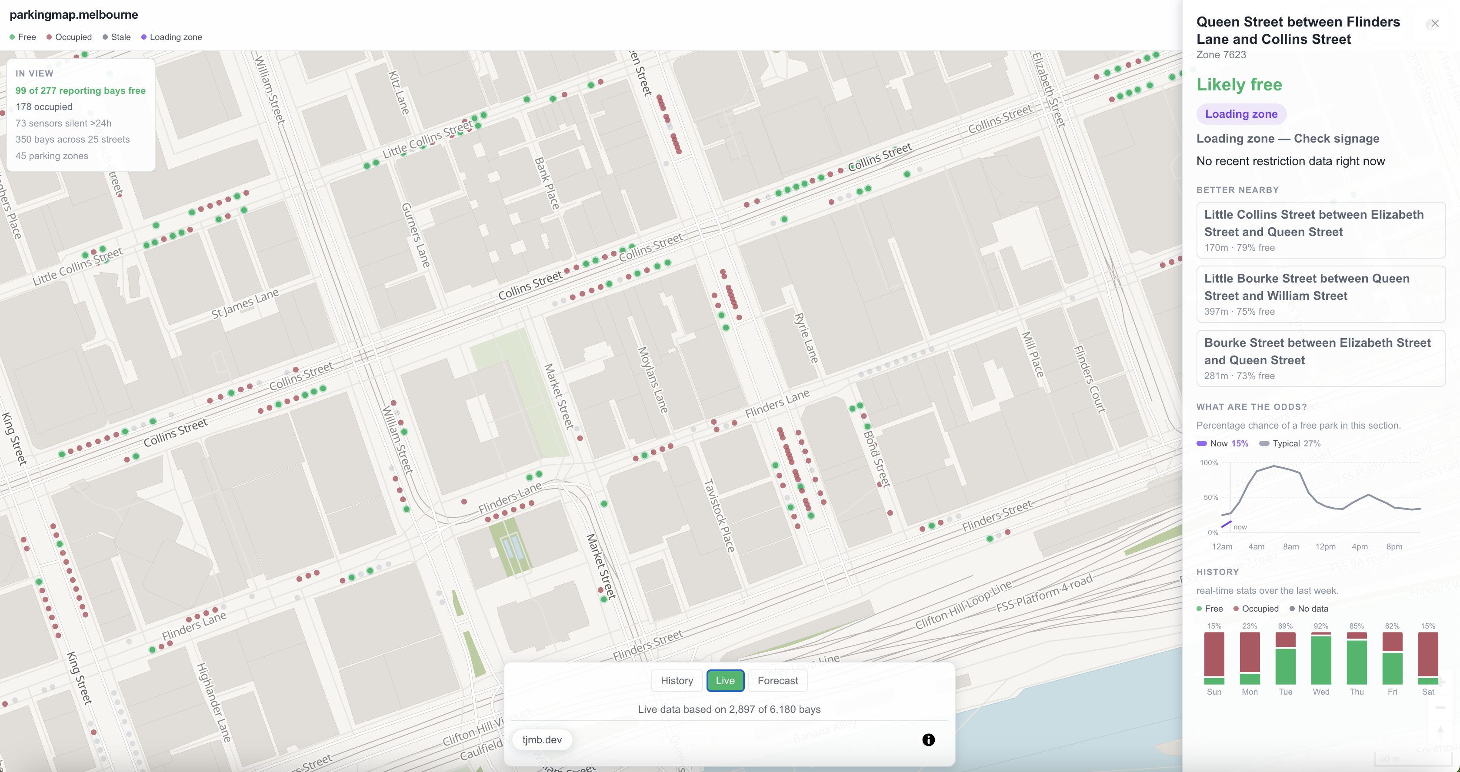The height and width of the screenshot is (772, 1460).
Task: Select the Live tab
Action: tap(725, 681)
